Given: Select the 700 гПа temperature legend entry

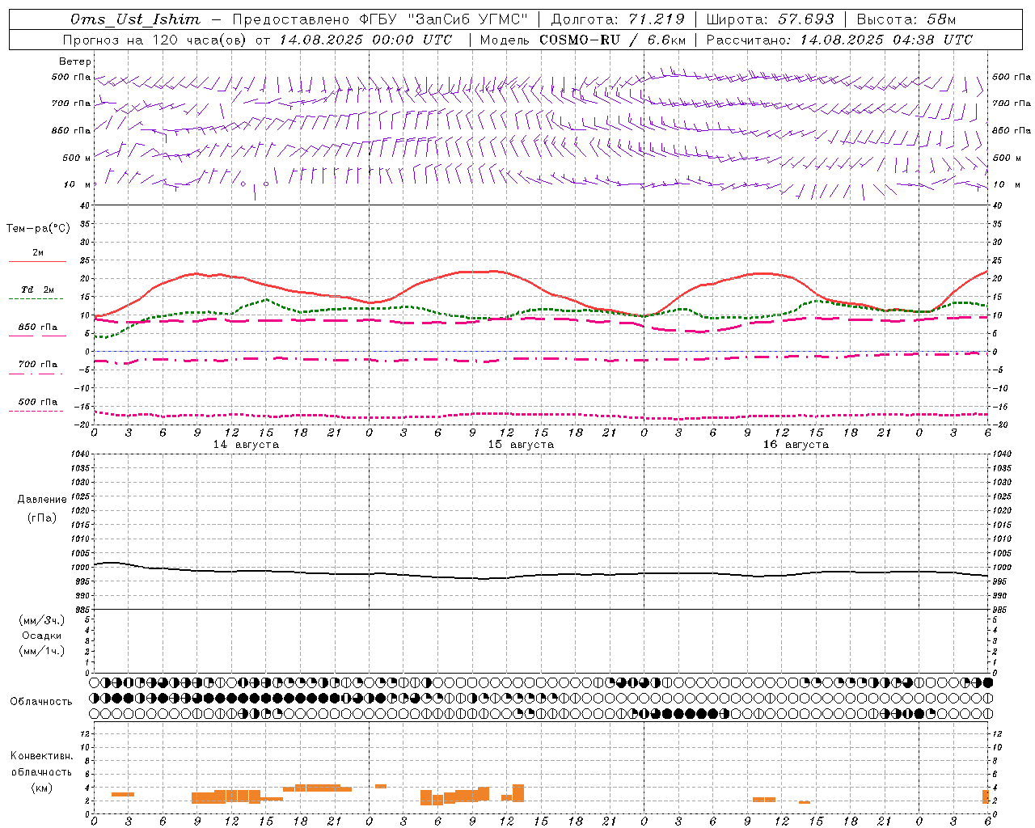Looking at the screenshot, I should [37, 365].
